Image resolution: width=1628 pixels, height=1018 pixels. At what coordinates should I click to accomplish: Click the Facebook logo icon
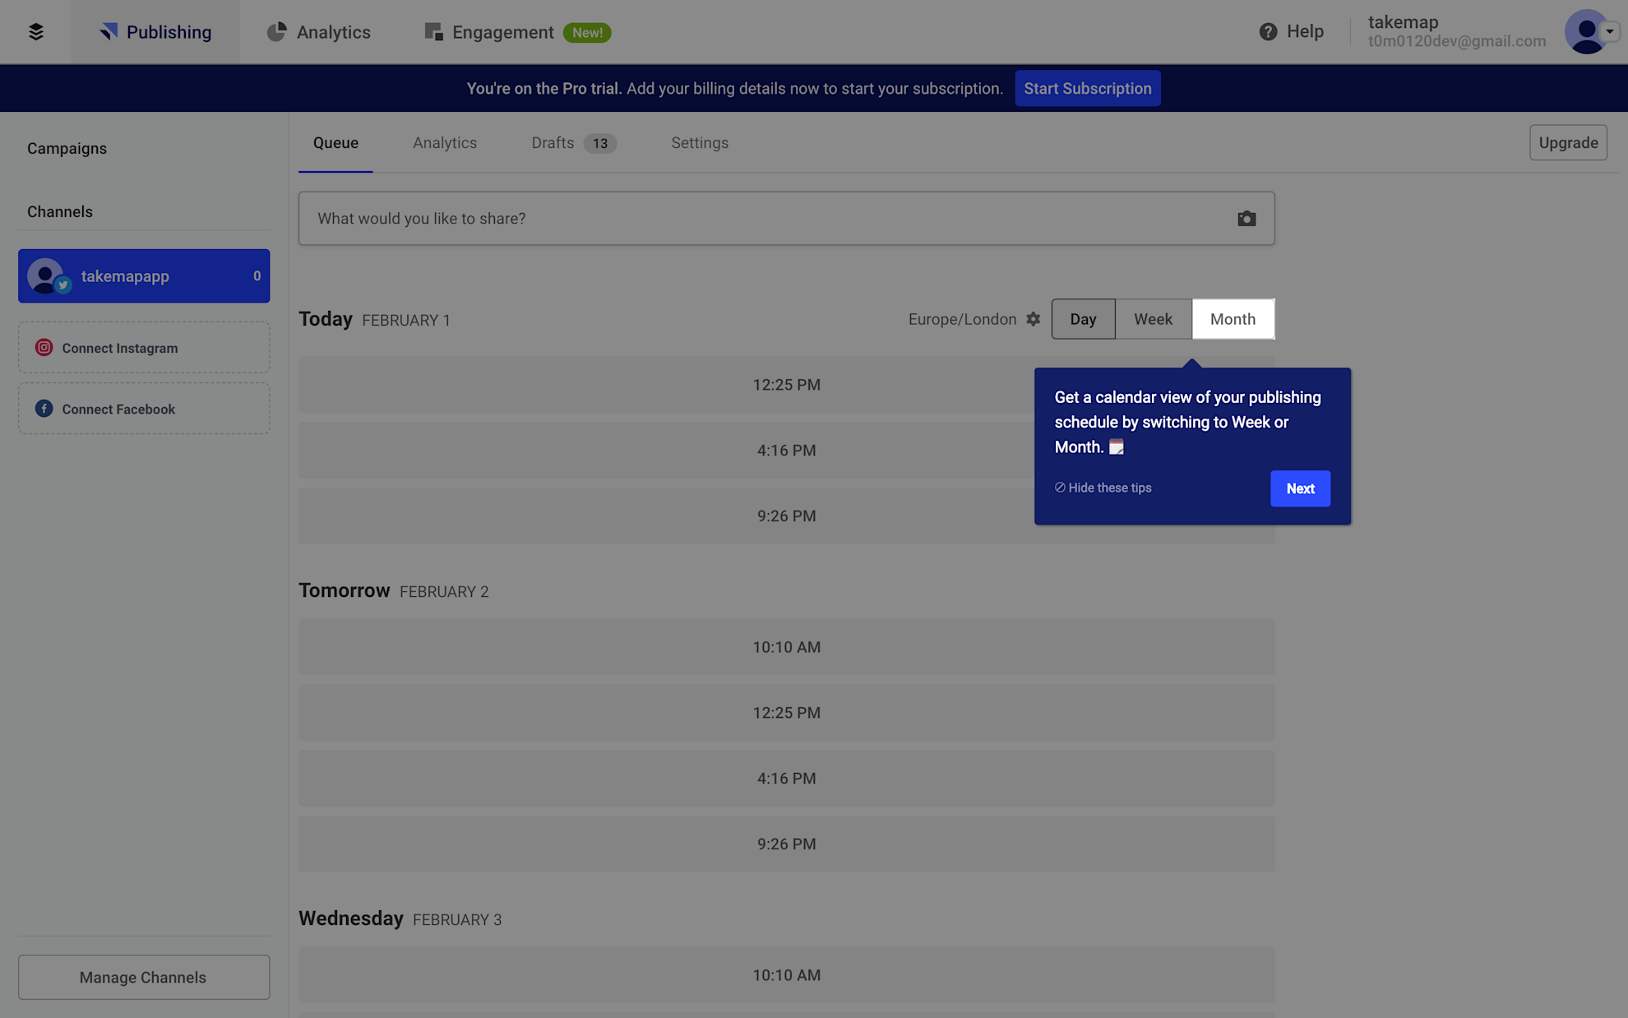point(44,409)
